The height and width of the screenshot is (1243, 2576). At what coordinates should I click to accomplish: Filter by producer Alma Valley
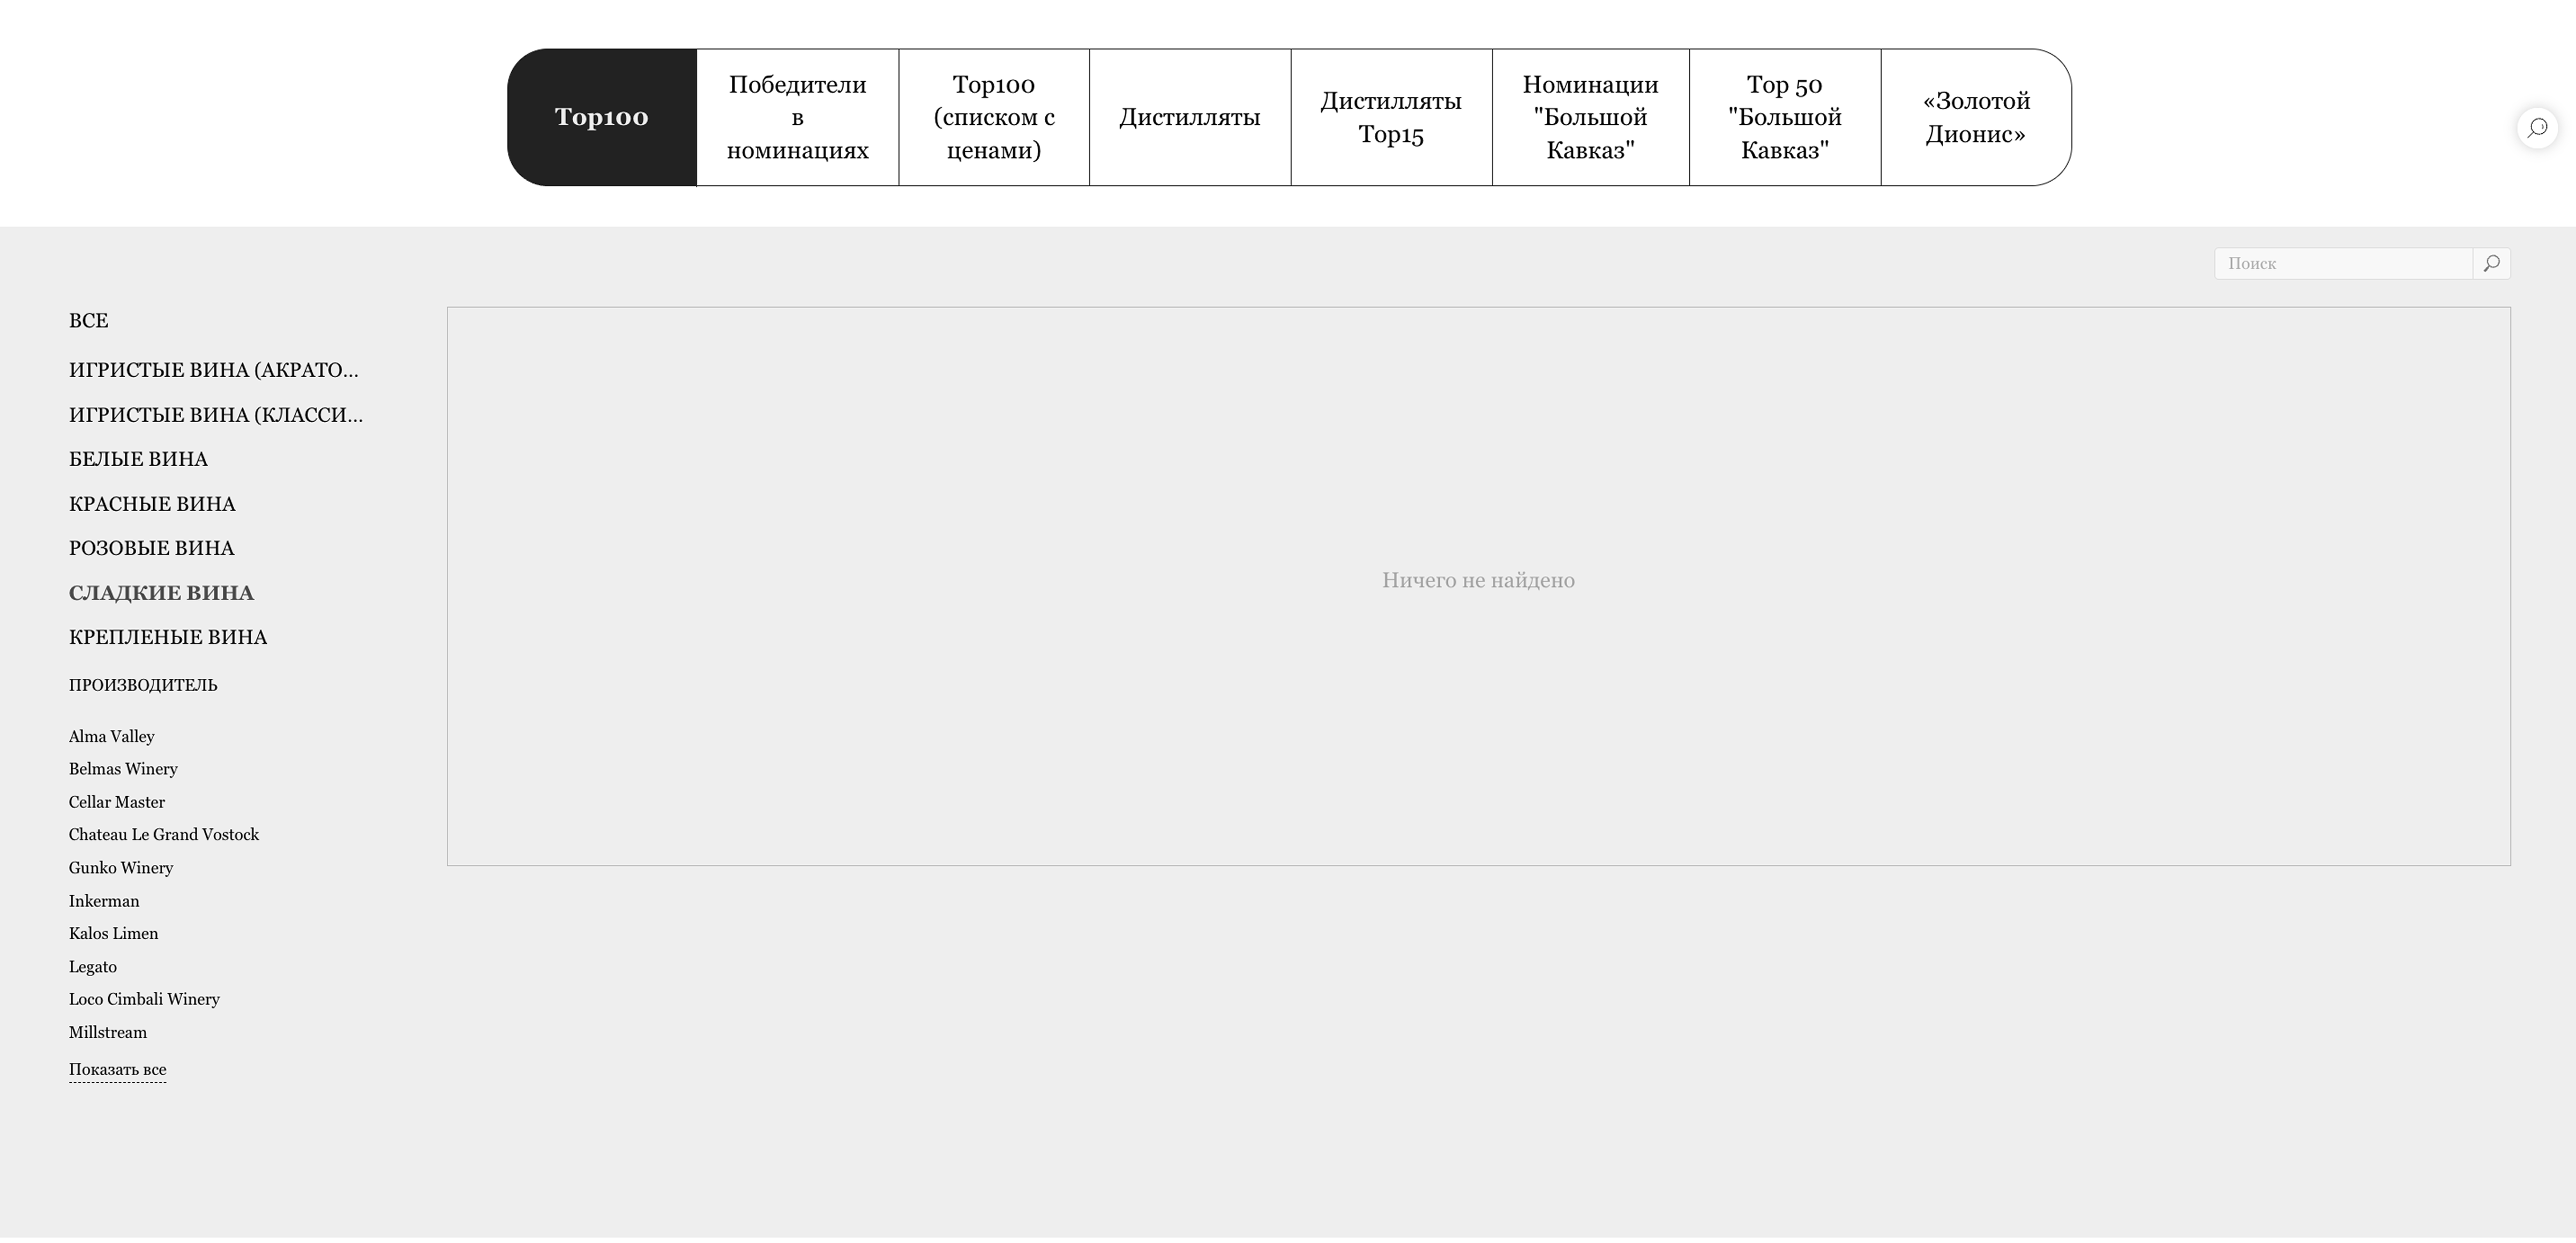coord(111,736)
